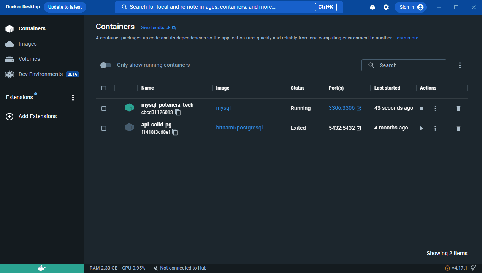This screenshot has width=482, height=273.
Task: Open more actions for api-solid-pg
Action: pos(435,128)
